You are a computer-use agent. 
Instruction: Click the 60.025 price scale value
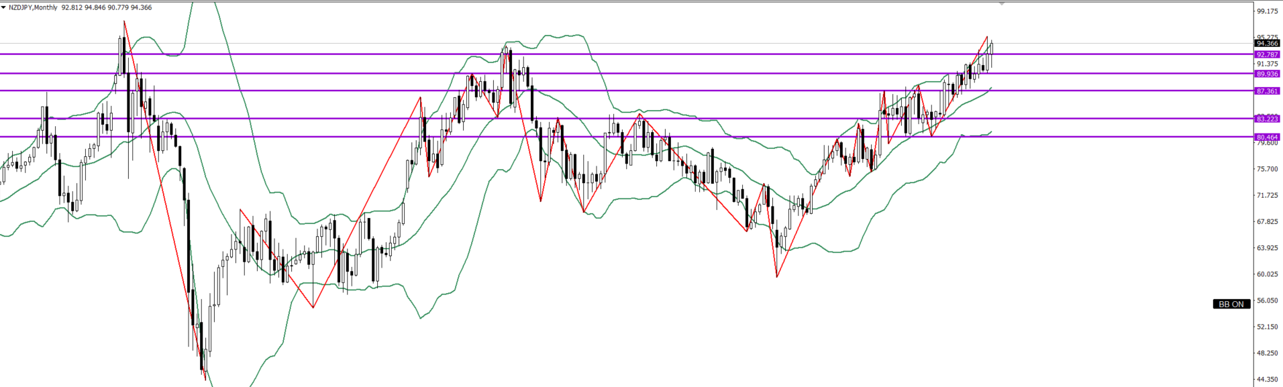(x=1267, y=274)
